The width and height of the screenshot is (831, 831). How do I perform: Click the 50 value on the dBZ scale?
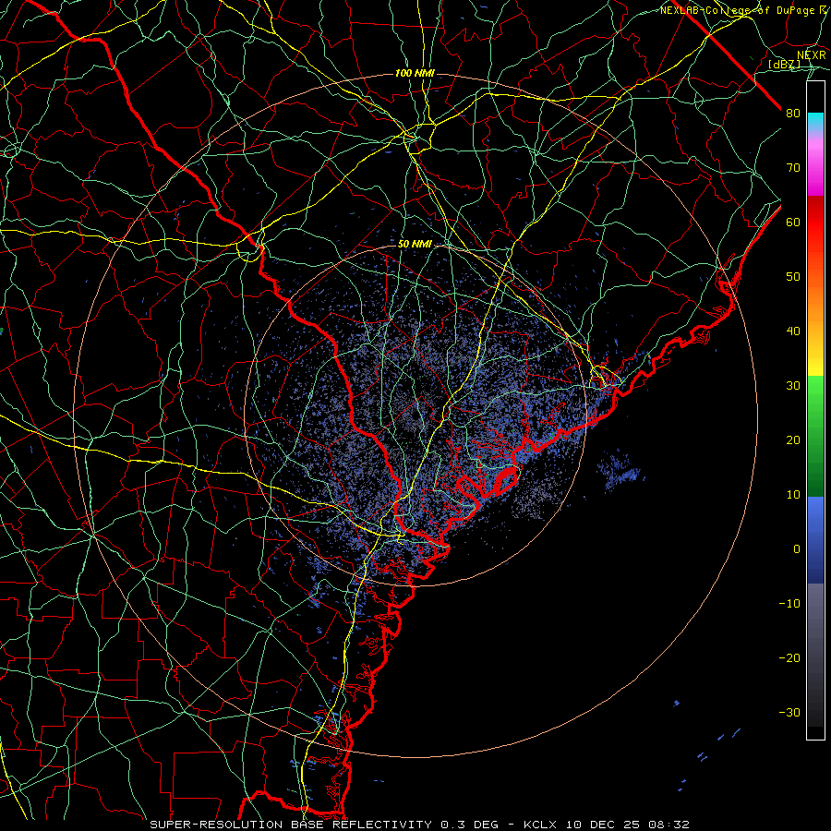pyautogui.click(x=793, y=277)
